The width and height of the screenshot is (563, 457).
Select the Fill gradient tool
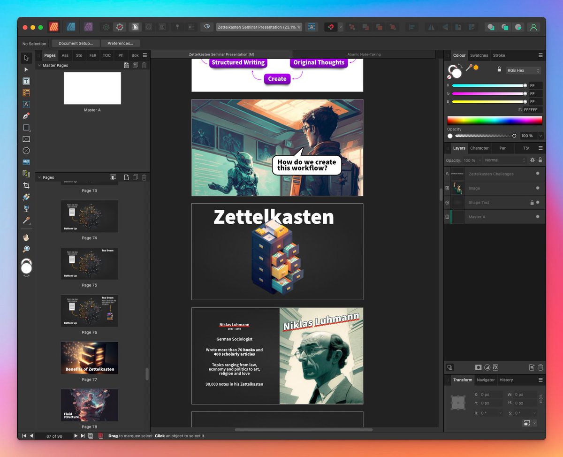pyautogui.click(x=26, y=197)
